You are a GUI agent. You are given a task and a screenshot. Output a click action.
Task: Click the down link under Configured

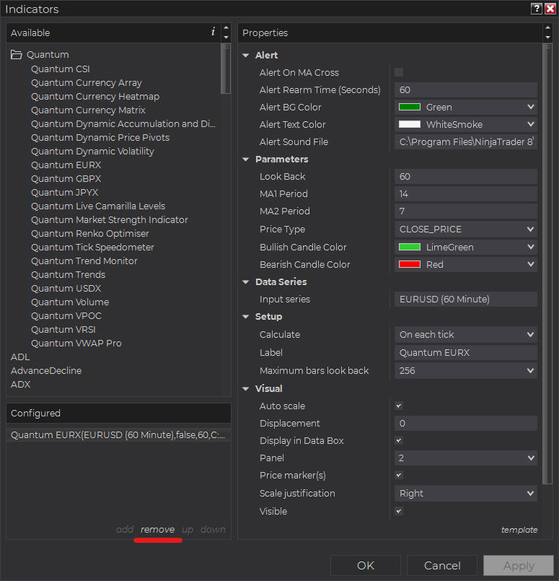tap(213, 530)
